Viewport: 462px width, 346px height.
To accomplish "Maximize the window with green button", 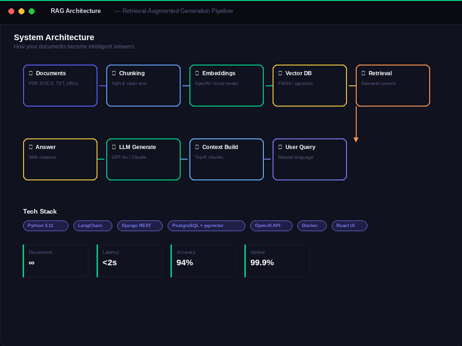I will coord(31,11).
